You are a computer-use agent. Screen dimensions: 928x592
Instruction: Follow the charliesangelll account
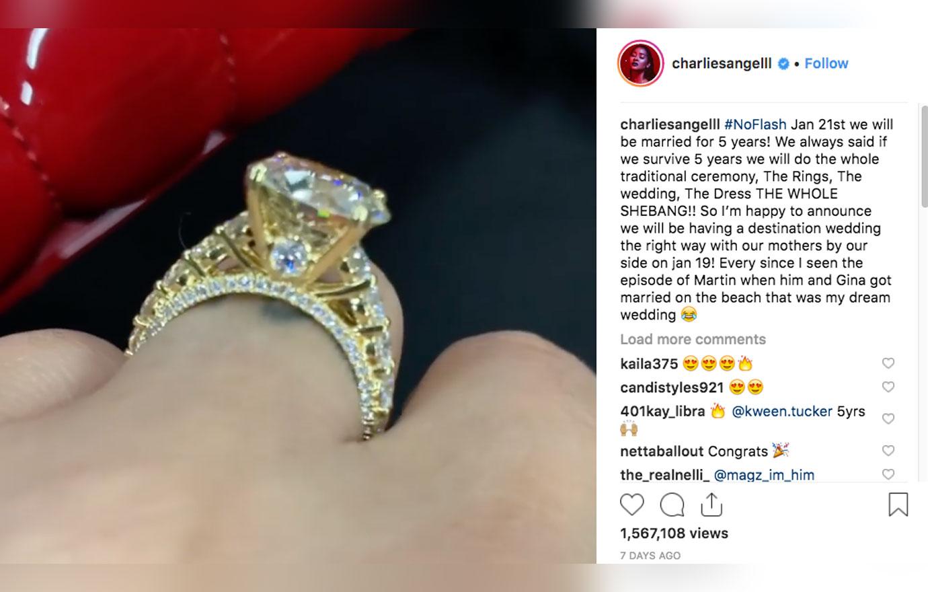click(x=826, y=63)
